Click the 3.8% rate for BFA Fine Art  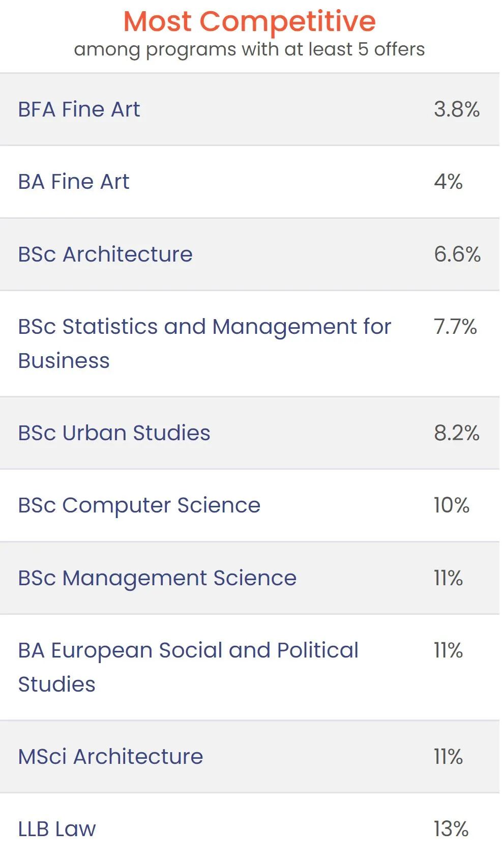457,109
